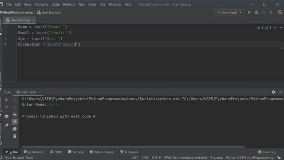Open the Terminal tool window
Screen dimensions: 284x160
76,152
